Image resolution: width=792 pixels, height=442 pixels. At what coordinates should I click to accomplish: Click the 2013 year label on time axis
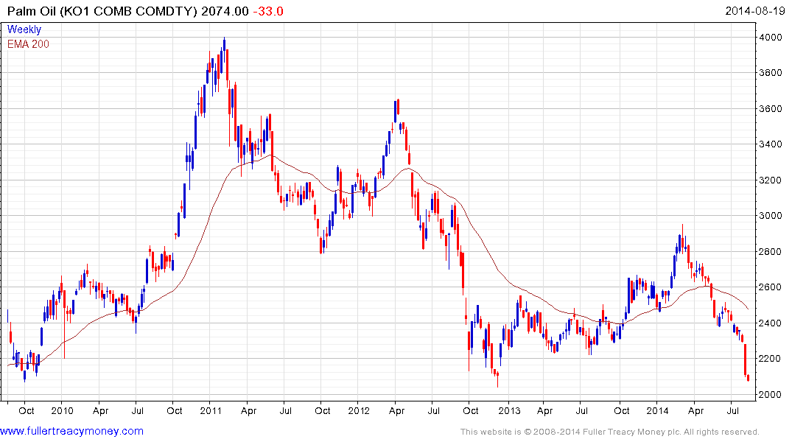[508, 410]
